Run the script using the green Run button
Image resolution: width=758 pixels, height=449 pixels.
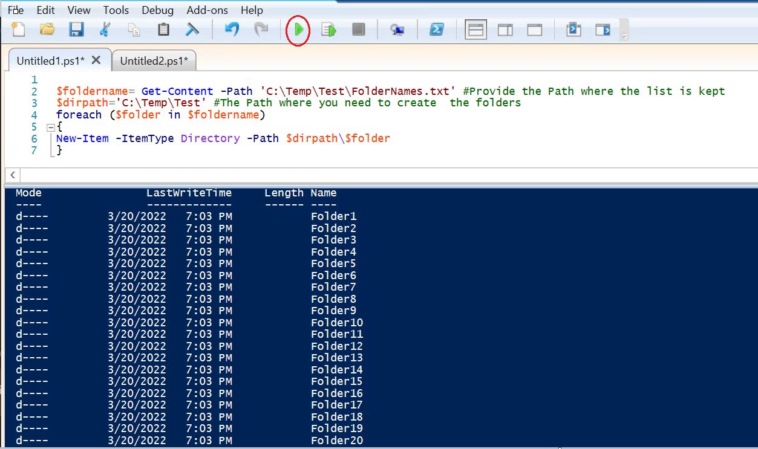[298, 29]
